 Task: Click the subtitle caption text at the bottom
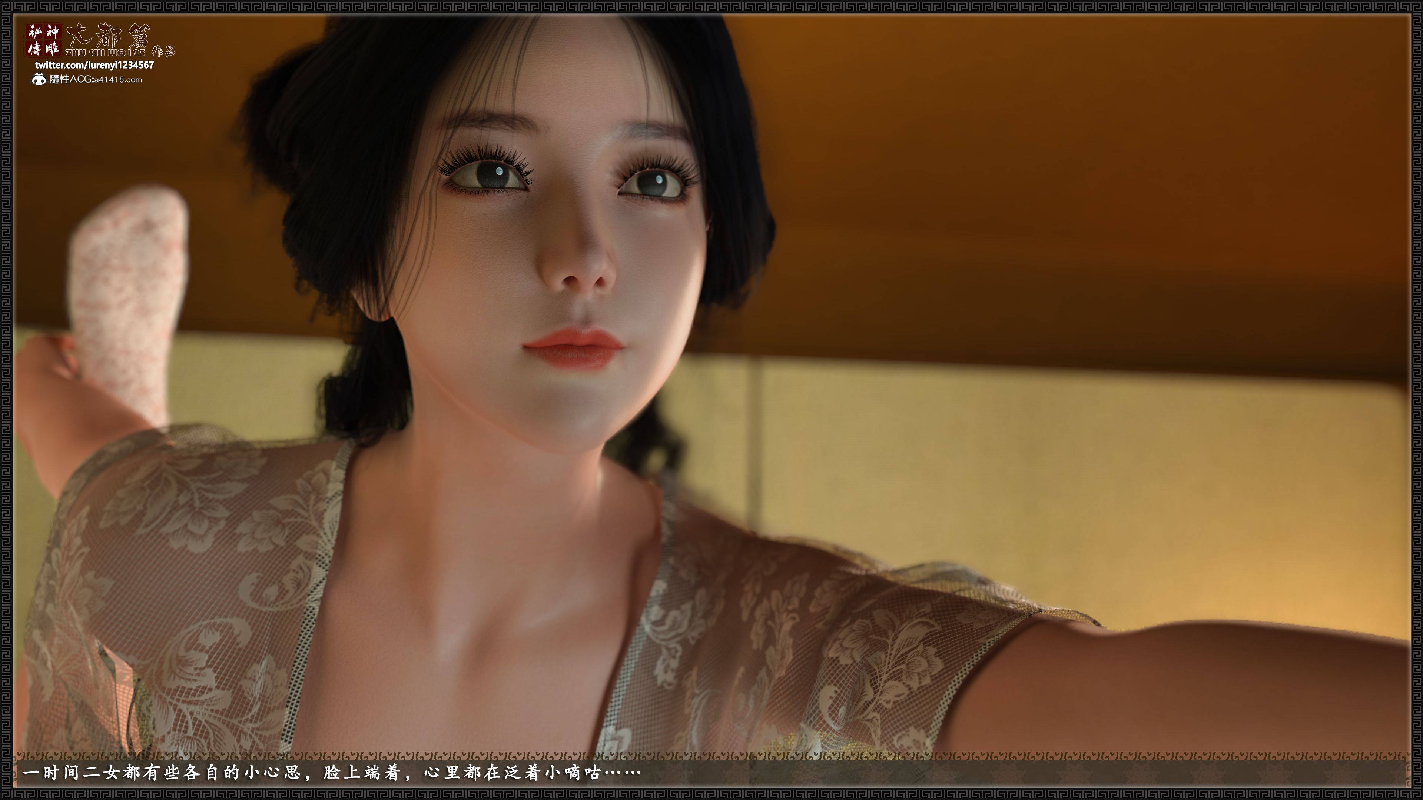click(x=331, y=772)
